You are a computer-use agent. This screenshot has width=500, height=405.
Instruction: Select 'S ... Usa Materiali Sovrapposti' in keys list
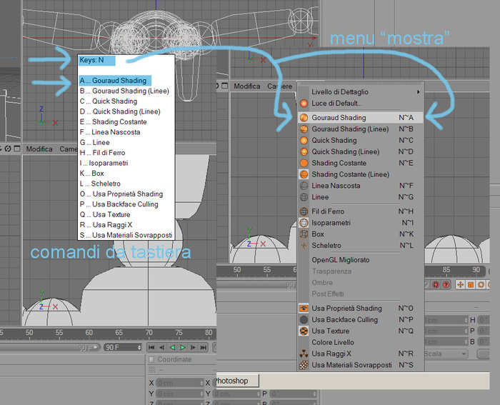126,235
